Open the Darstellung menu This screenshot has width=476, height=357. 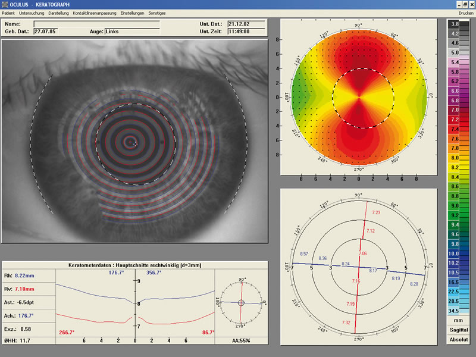tap(58, 13)
